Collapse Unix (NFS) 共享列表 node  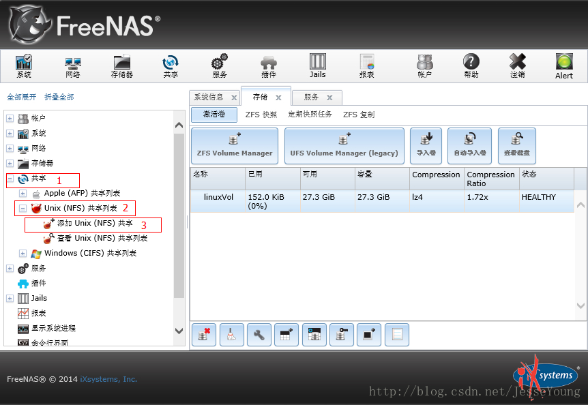[23, 209]
